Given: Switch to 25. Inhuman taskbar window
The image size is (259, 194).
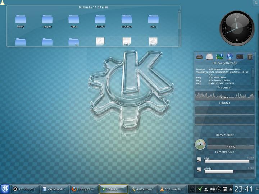Looking at the screenshot, I should 26,189.
